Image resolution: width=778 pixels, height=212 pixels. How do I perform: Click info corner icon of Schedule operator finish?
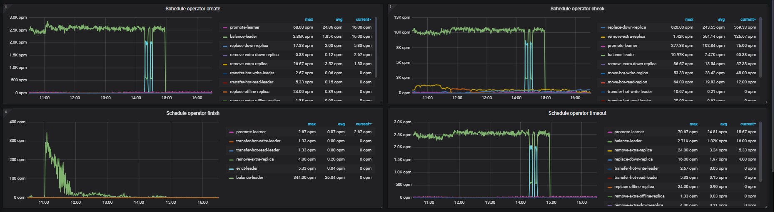click(x=6, y=111)
